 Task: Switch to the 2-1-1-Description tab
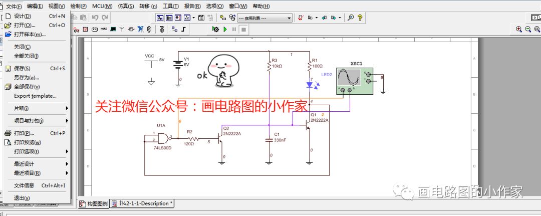(x=142, y=203)
